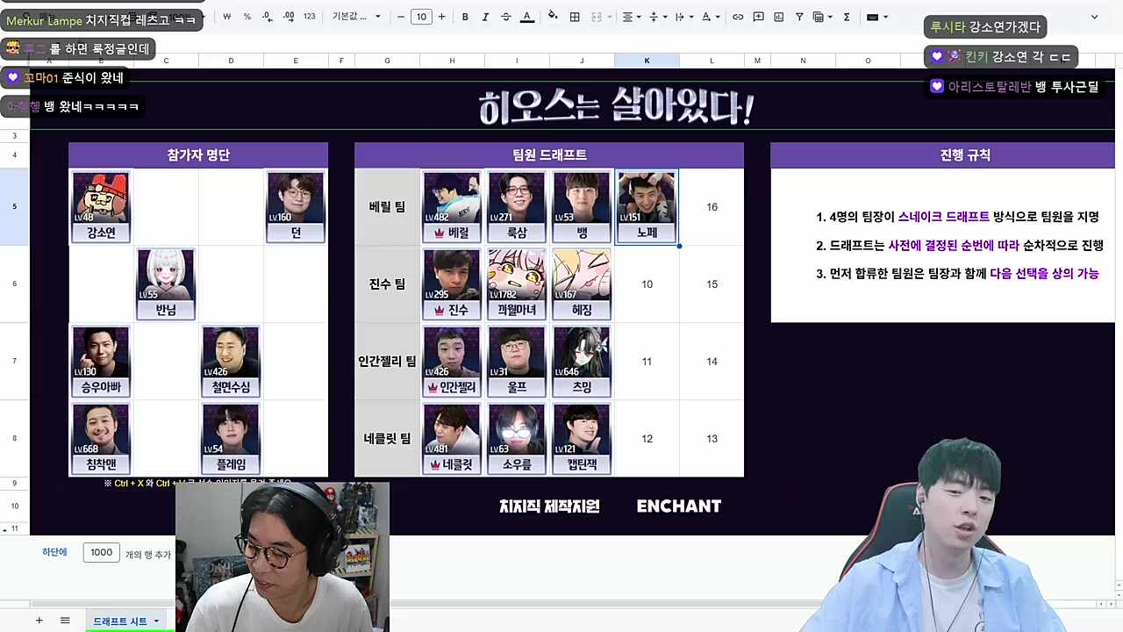Open the cell borders menu
The image size is (1123, 632).
[x=575, y=17]
